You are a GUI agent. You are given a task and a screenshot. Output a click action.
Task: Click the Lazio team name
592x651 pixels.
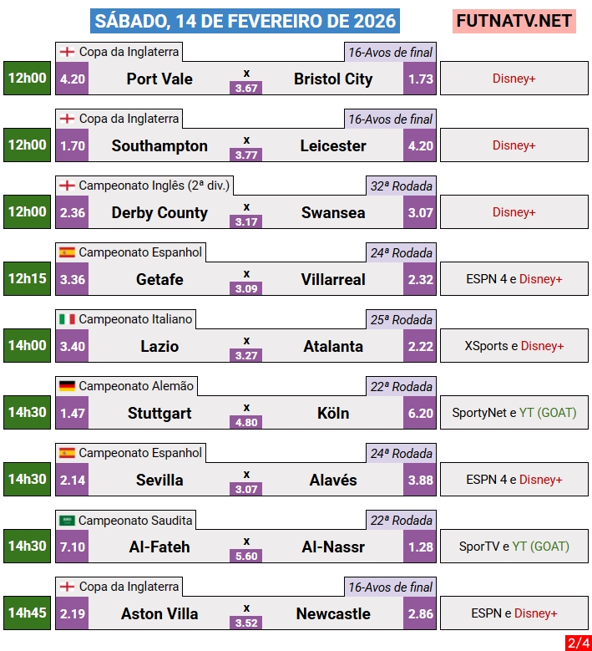coord(159,347)
